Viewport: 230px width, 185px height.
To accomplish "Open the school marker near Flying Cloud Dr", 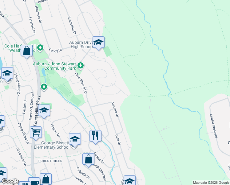I will [7, 73].
